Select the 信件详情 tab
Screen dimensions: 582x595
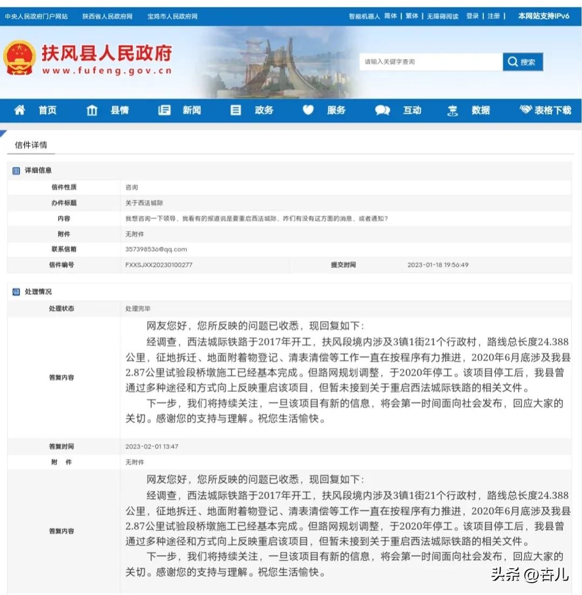(31, 145)
